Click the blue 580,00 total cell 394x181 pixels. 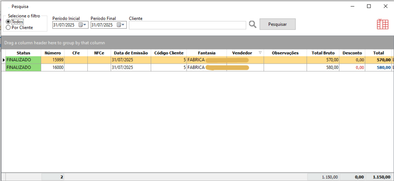tap(378, 67)
